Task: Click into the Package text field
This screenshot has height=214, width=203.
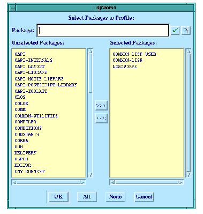Action: click(x=103, y=31)
